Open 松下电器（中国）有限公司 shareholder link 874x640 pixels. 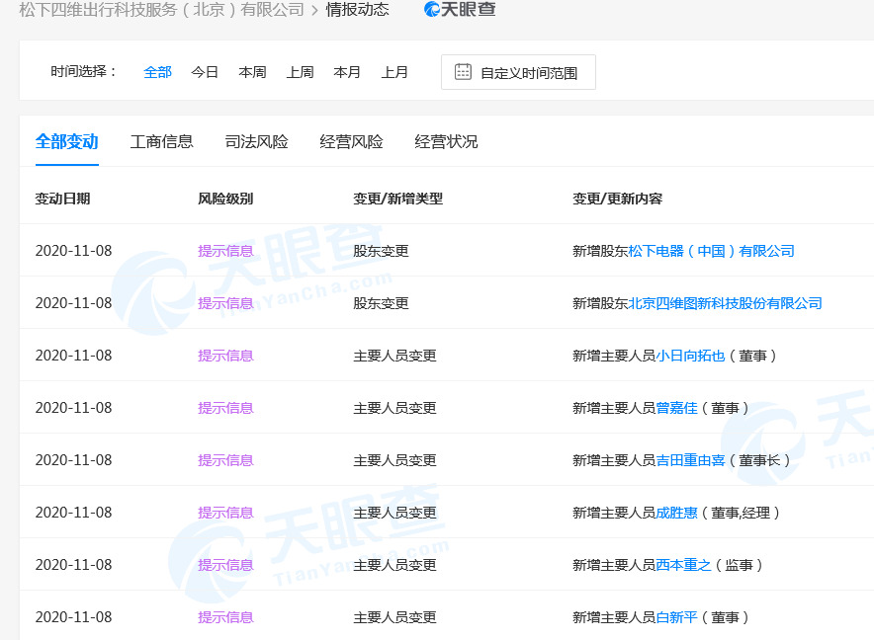click(x=711, y=251)
